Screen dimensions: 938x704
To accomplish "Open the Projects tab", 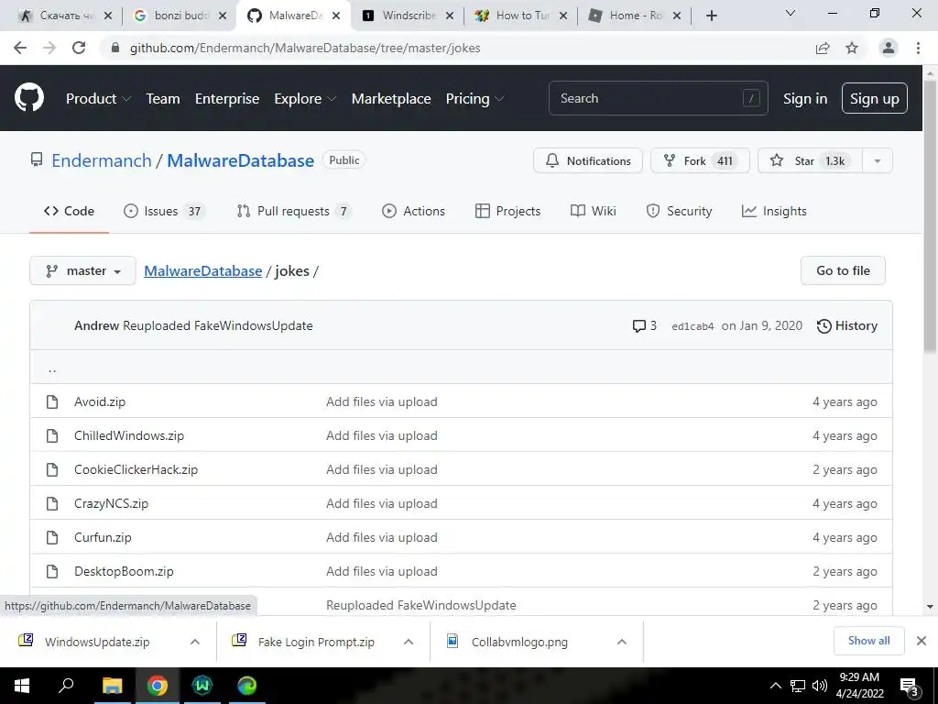I will click(x=507, y=211).
